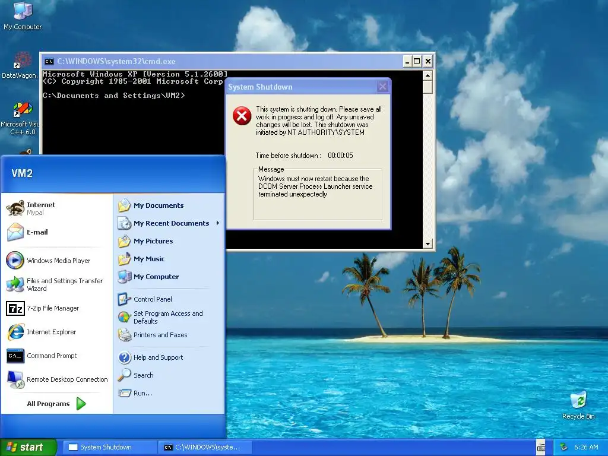Switch to cmd.exe taskbar item
Image resolution: width=608 pixels, height=456 pixels.
205,447
